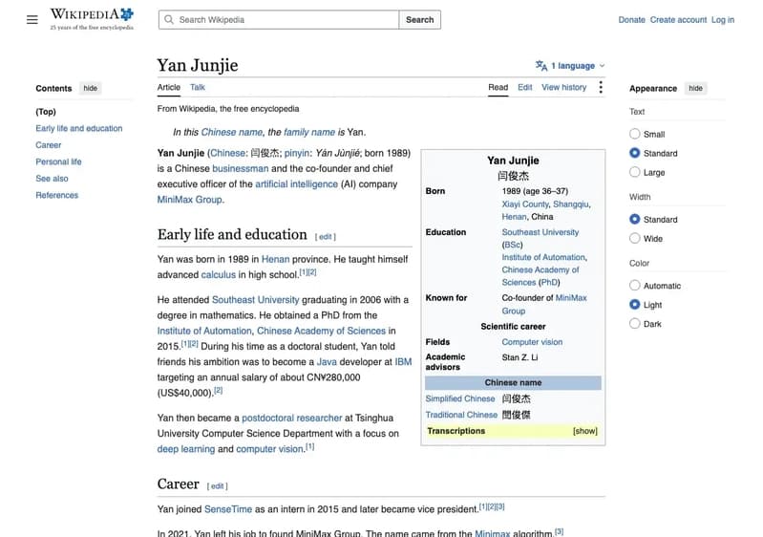The image size is (763, 537).
Task: Open the postdoctoral researcher link
Action: click(292, 418)
